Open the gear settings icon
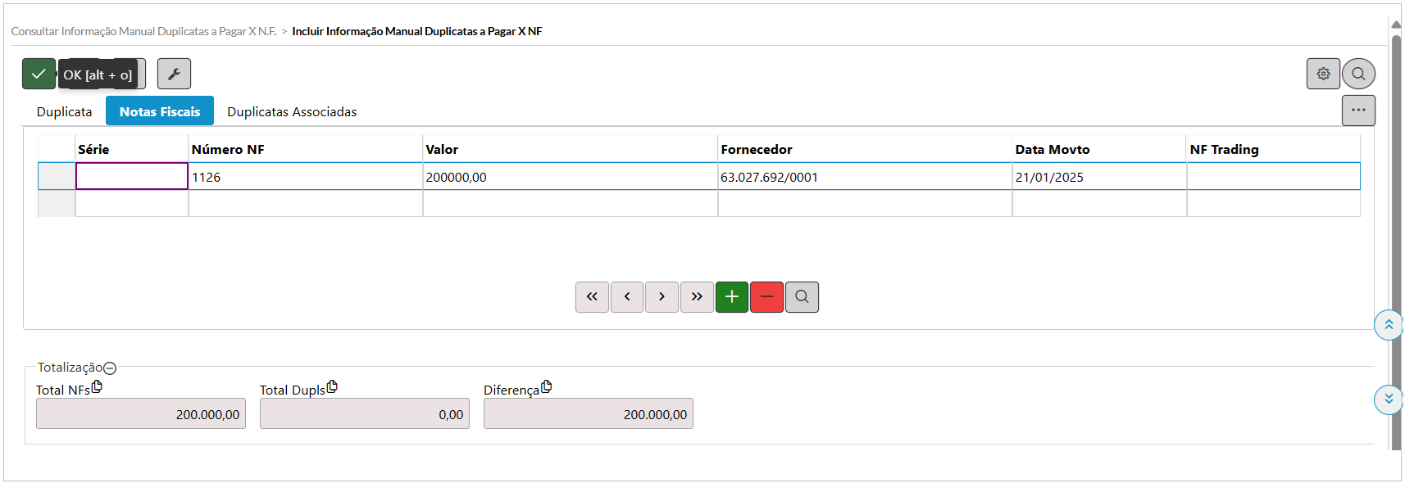Image resolution: width=1405 pixels, height=483 pixels. click(1323, 74)
